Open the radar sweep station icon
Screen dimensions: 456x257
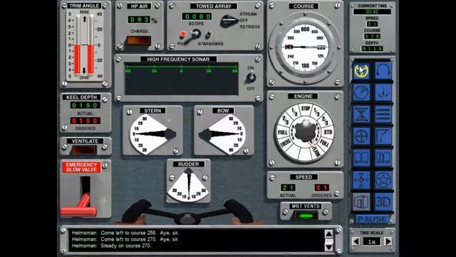pyautogui.click(x=361, y=93)
